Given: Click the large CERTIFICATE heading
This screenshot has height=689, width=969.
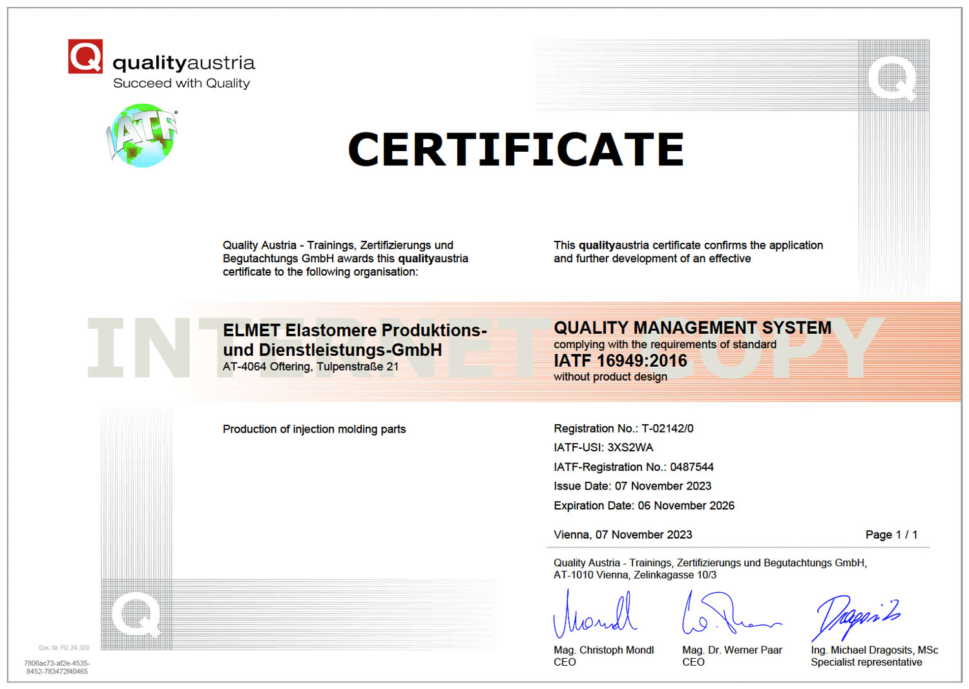Looking at the screenshot, I should [516, 149].
